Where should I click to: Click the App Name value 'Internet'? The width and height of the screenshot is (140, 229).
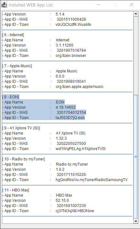pyautogui.click(x=63, y=40)
